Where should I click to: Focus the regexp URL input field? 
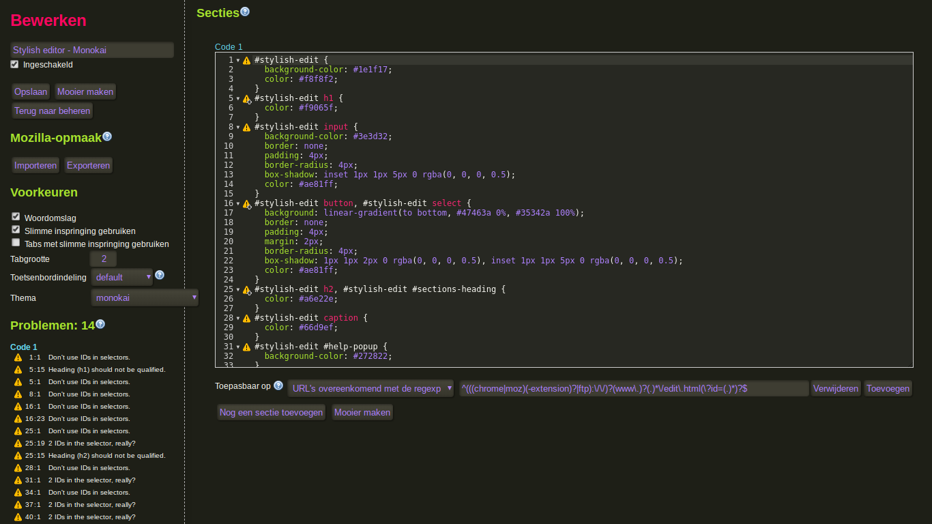(x=634, y=388)
